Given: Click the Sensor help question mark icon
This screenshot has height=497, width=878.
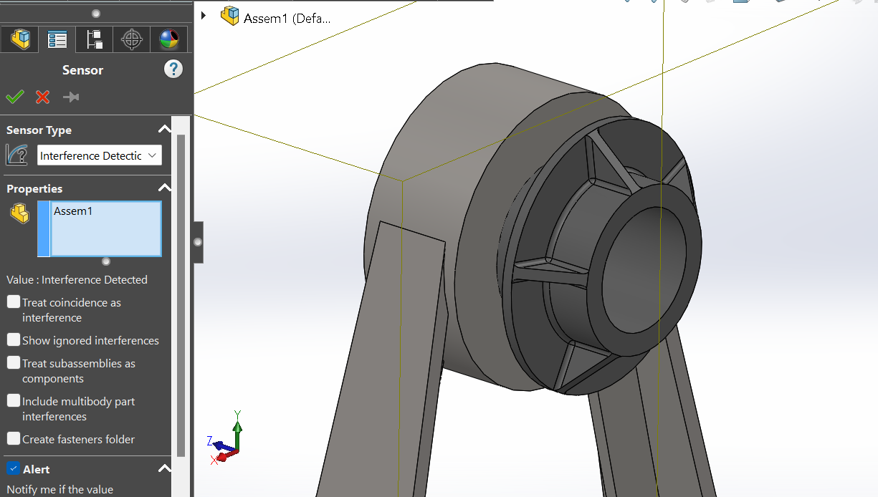Looking at the screenshot, I should [173, 69].
